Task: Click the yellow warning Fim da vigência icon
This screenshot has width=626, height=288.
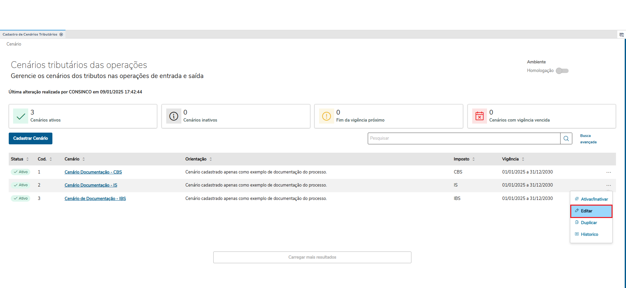Action: [x=326, y=116]
